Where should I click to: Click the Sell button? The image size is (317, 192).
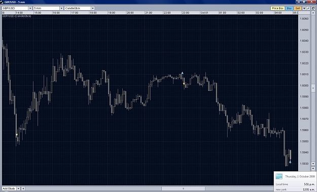pos(298,8)
